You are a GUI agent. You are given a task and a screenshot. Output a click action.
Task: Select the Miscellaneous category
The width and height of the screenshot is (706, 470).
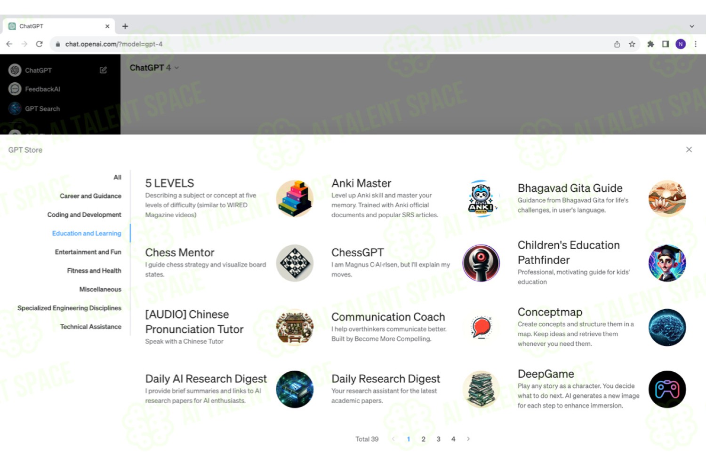pyautogui.click(x=100, y=290)
